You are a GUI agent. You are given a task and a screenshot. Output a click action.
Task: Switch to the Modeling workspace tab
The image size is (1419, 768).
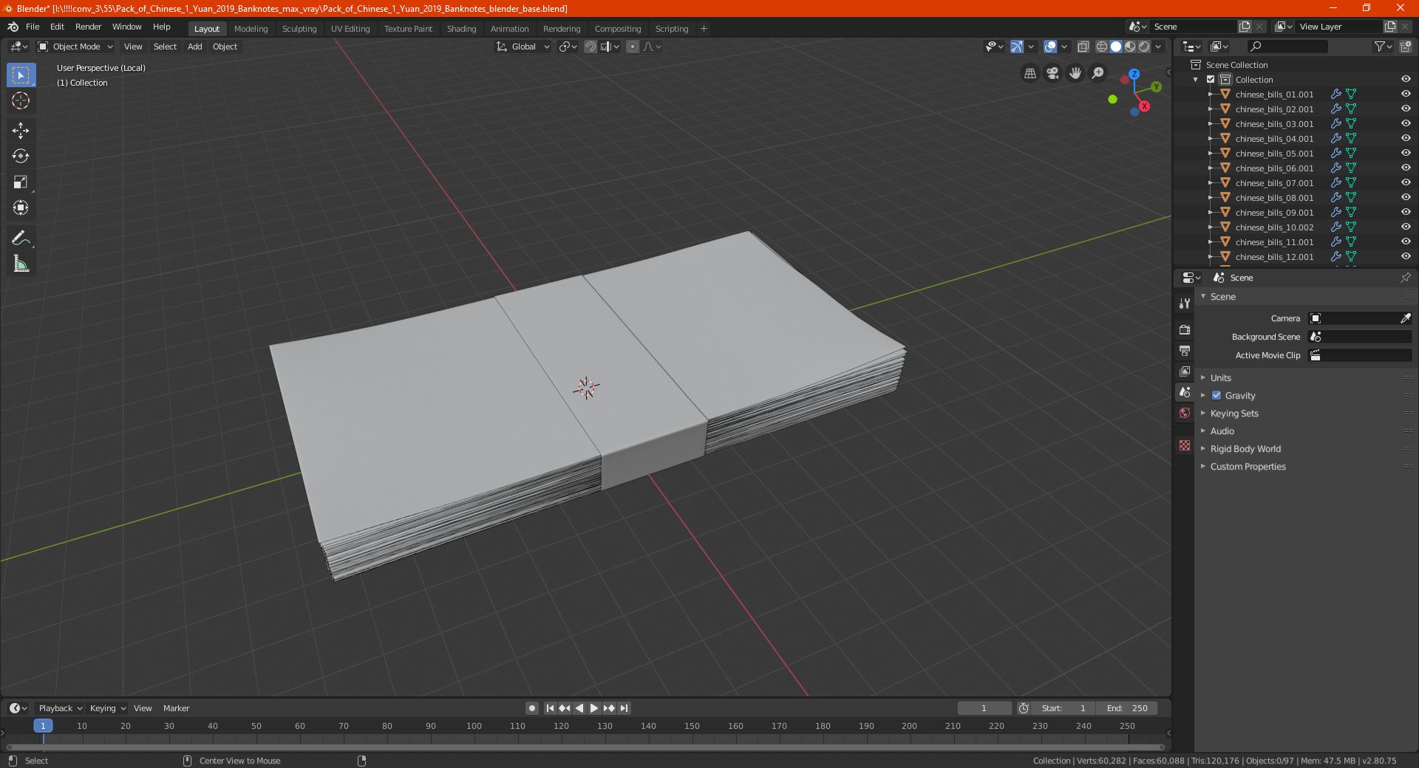pyautogui.click(x=251, y=29)
